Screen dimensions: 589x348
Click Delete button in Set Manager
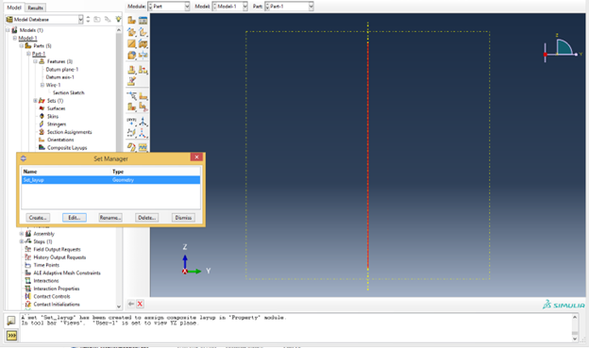(147, 218)
